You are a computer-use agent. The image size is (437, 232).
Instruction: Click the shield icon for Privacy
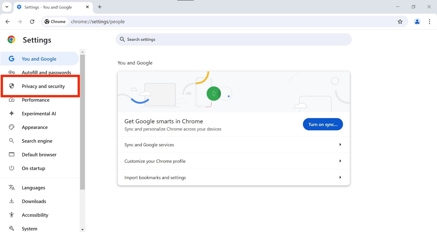11,86
